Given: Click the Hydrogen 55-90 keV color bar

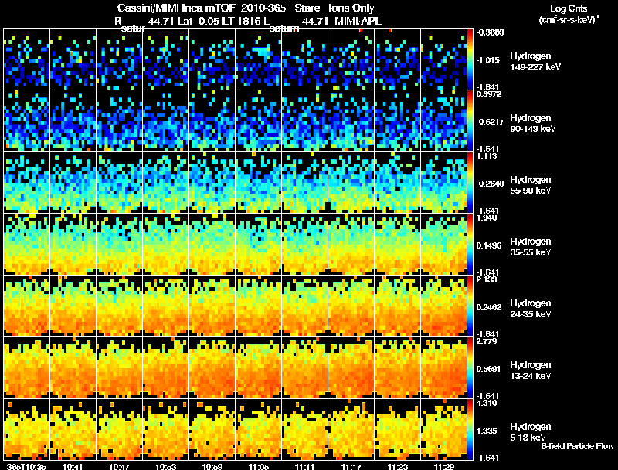Looking at the screenshot, I should (x=470, y=183).
